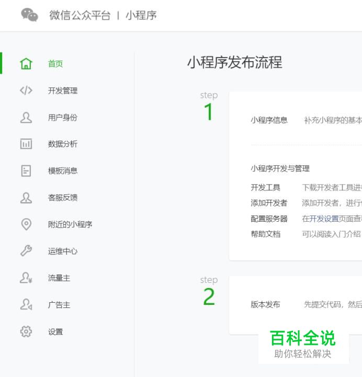
Task: Click the 添加开发者 row label
Action: point(269,203)
